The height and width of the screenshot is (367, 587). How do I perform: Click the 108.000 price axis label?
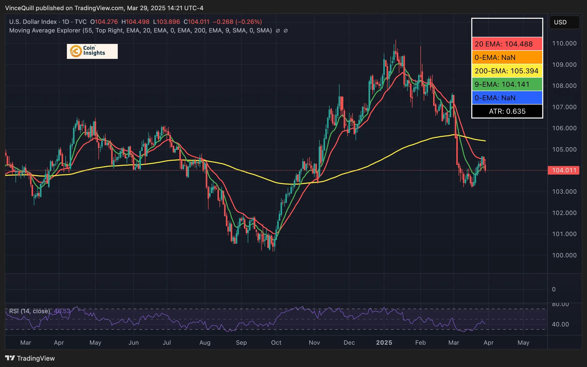[x=564, y=86]
